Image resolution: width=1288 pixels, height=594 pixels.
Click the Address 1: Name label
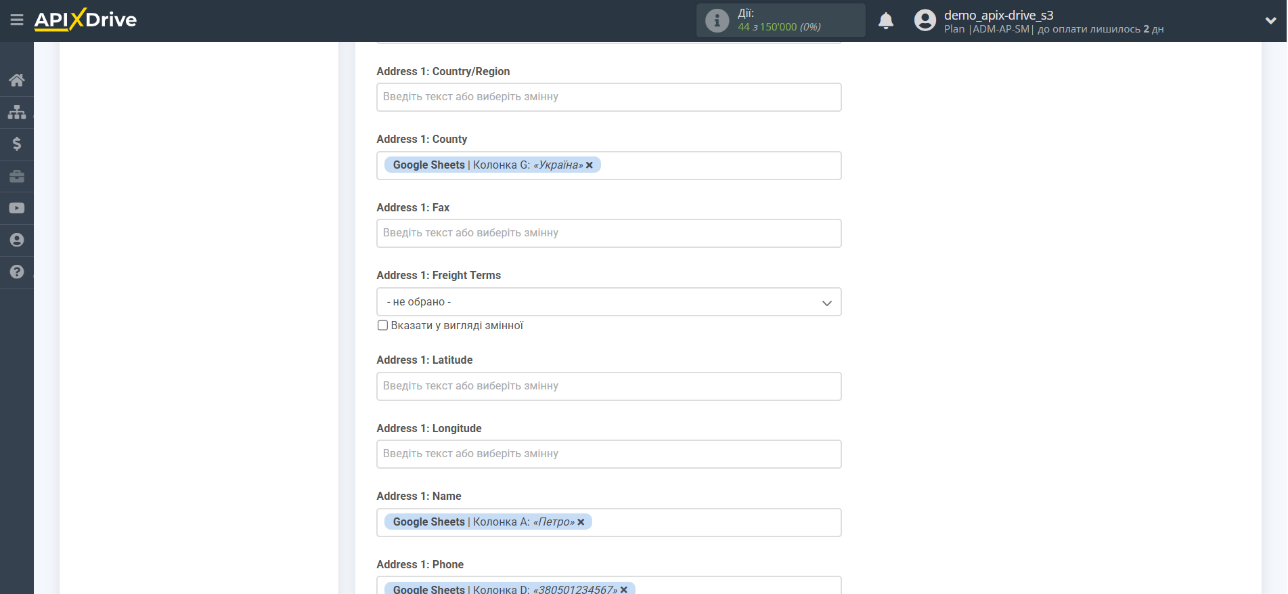pos(419,496)
